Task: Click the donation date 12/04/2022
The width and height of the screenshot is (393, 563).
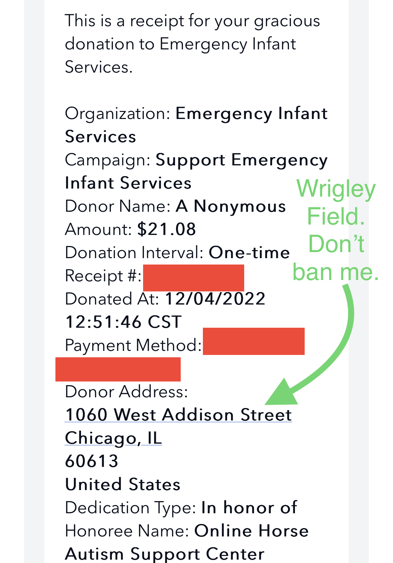Action: pyautogui.click(x=215, y=299)
